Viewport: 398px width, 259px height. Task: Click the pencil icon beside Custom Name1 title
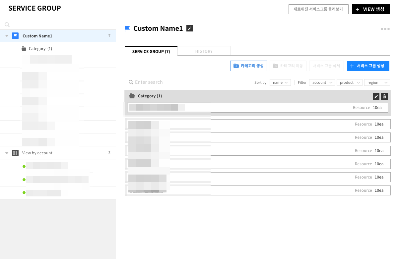click(189, 28)
